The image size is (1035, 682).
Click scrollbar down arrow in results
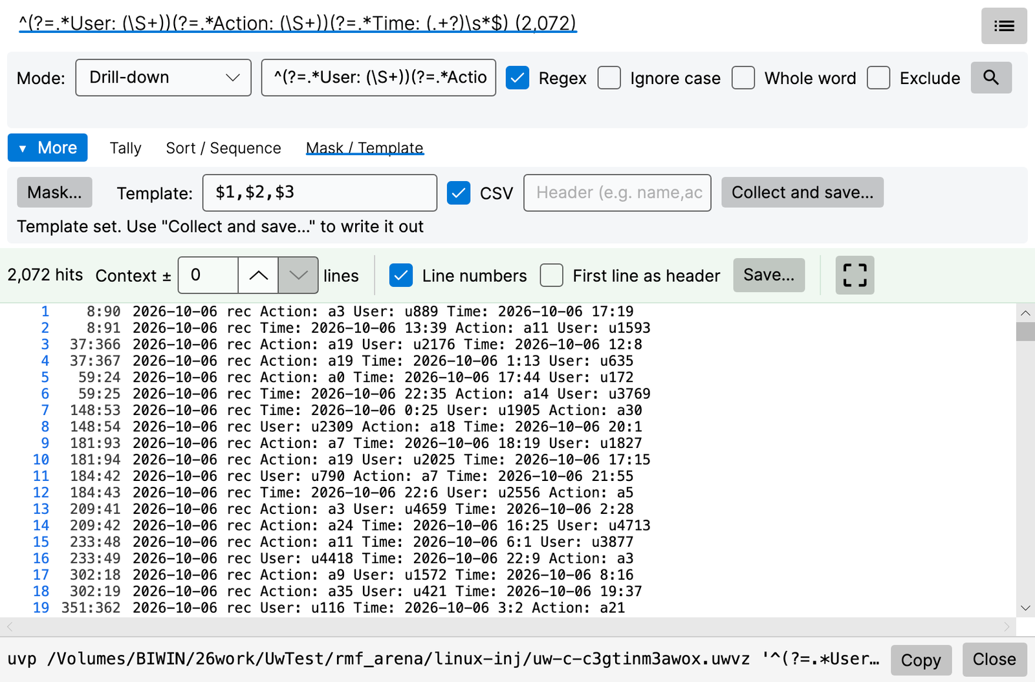tap(1025, 608)
